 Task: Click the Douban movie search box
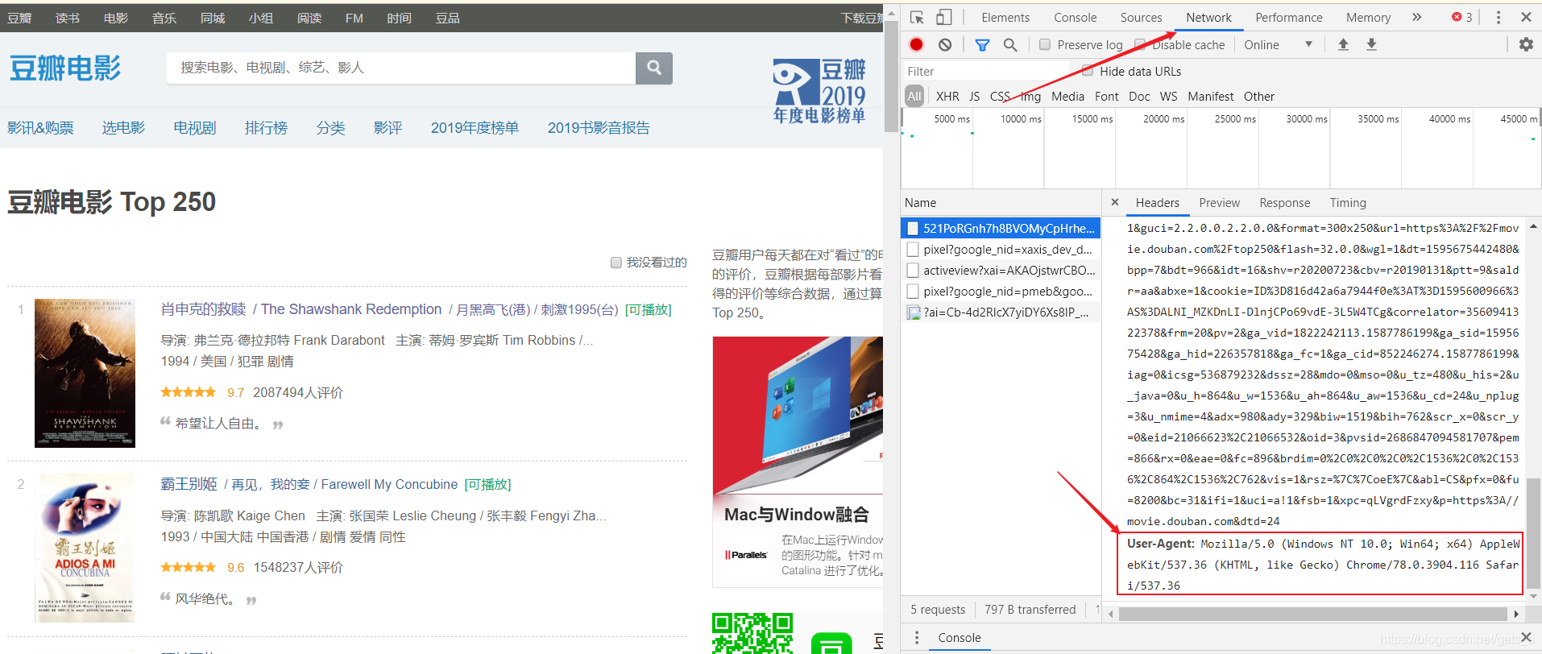(401, 68)
